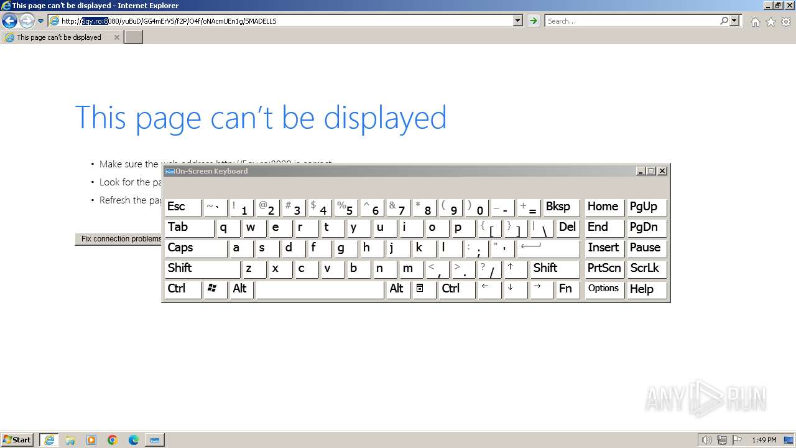Open recent pages dropdown beside forward arrow
Image resolution: width=796 pixels, height=448 pixels.
(41, 21)
